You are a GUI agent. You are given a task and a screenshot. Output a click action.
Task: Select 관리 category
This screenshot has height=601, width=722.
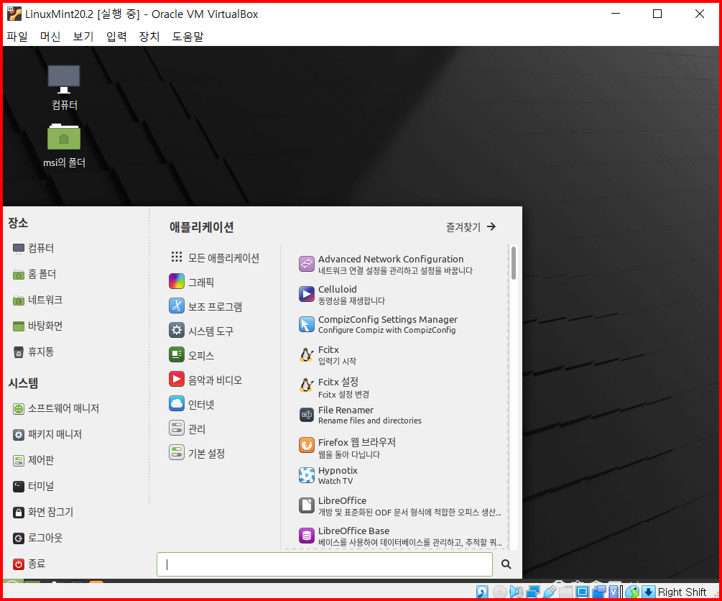click(187, 428)
